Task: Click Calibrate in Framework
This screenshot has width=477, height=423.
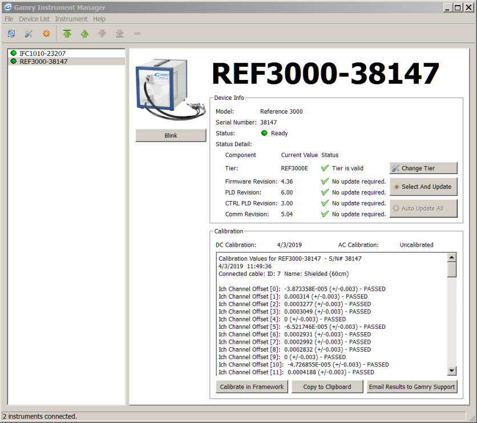Action: pos(252,387)
